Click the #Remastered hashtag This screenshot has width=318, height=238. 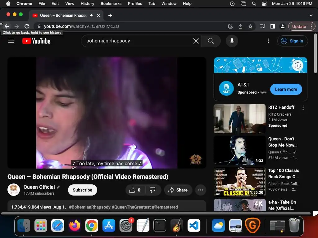(x=165, y=207)
